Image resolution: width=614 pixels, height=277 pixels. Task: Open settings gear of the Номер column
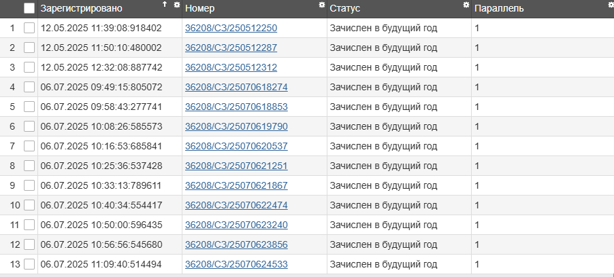(322, 5)
